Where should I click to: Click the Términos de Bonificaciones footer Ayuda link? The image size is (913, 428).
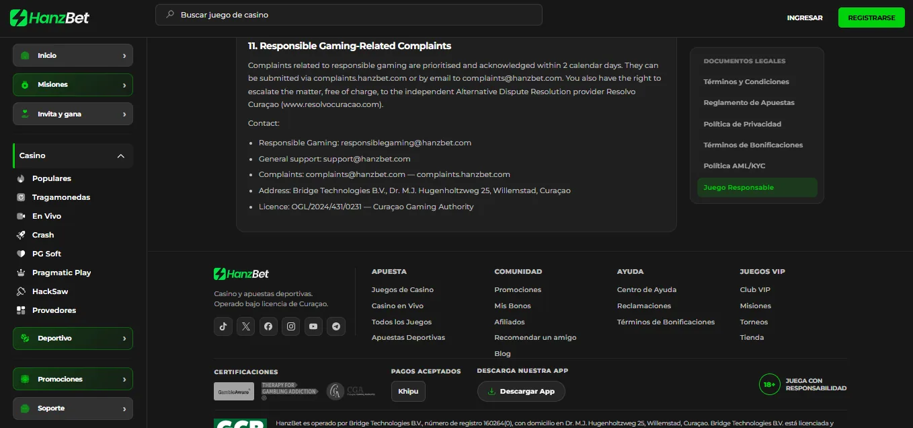(666, 322)
